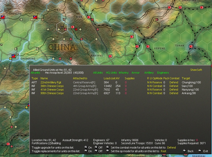Select red unit marker inside highlighted hex
The height and width of the screenshot is (157, 212).
(66, 29)
